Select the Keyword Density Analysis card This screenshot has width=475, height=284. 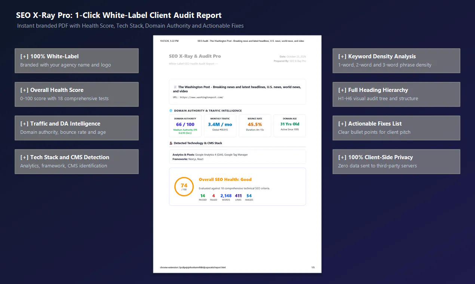(x=396, y=61)
